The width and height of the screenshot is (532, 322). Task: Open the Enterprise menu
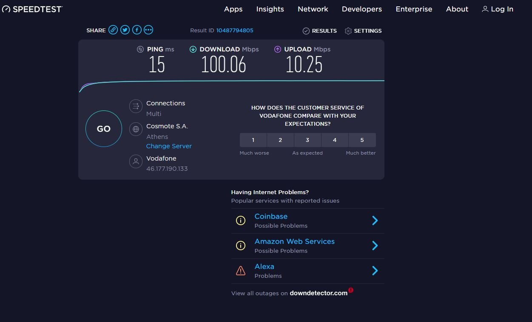tap(414, 9)
